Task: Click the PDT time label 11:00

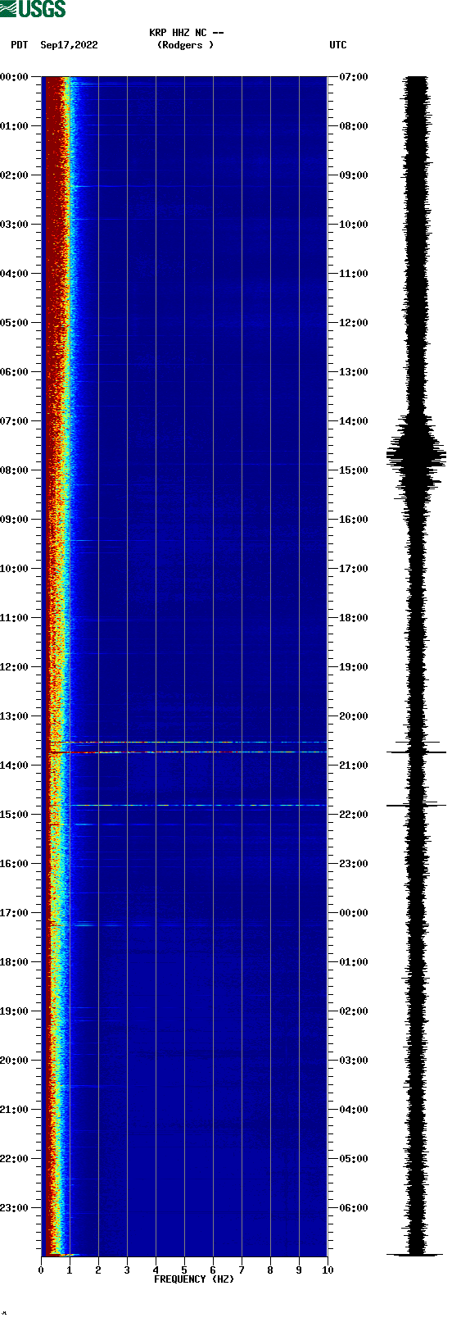Action: 14,618
